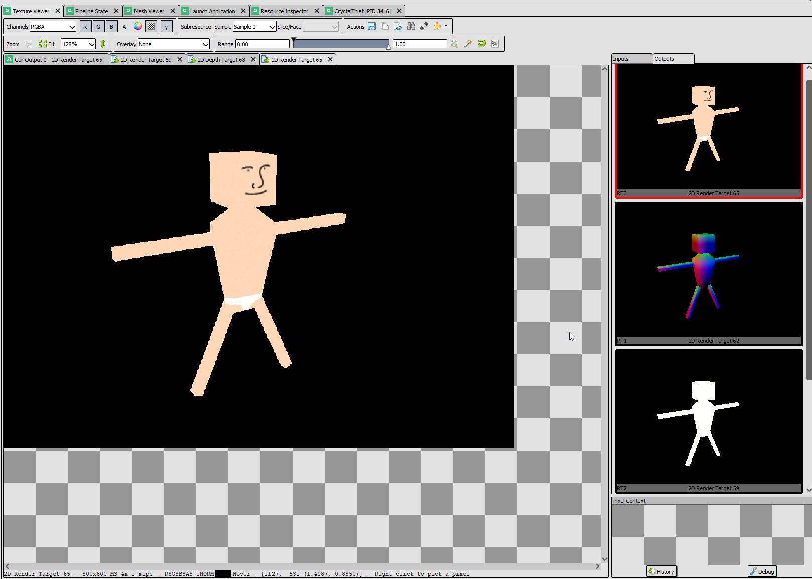Click the Range maximum 1.00 field

pos(420,44)
